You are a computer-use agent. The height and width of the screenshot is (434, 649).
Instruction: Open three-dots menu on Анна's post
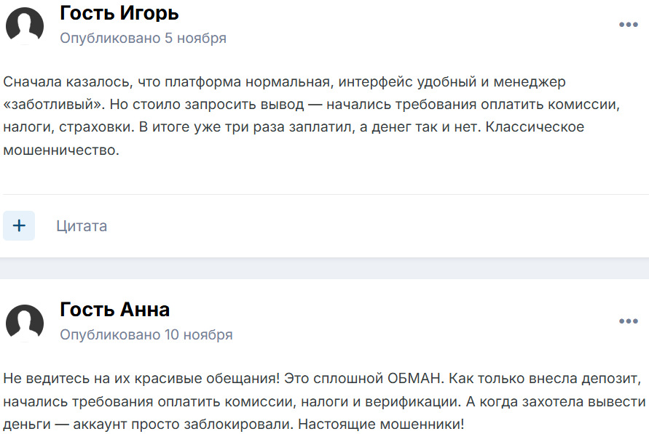628,321
